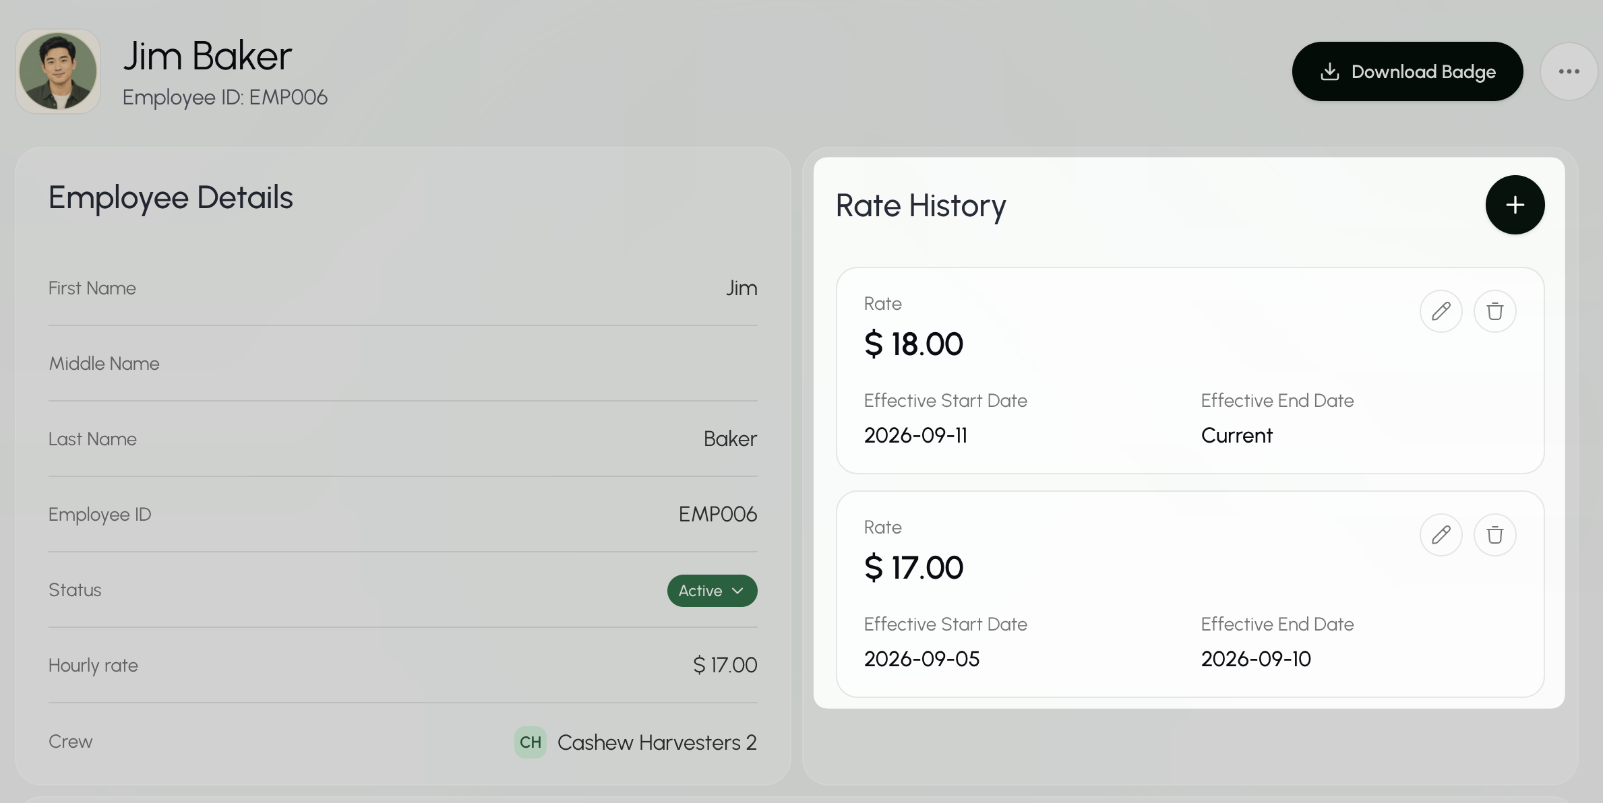Click the Hourly rate $17.00 value
Viewport: 1603px width, 803px height.
(725, 666)
